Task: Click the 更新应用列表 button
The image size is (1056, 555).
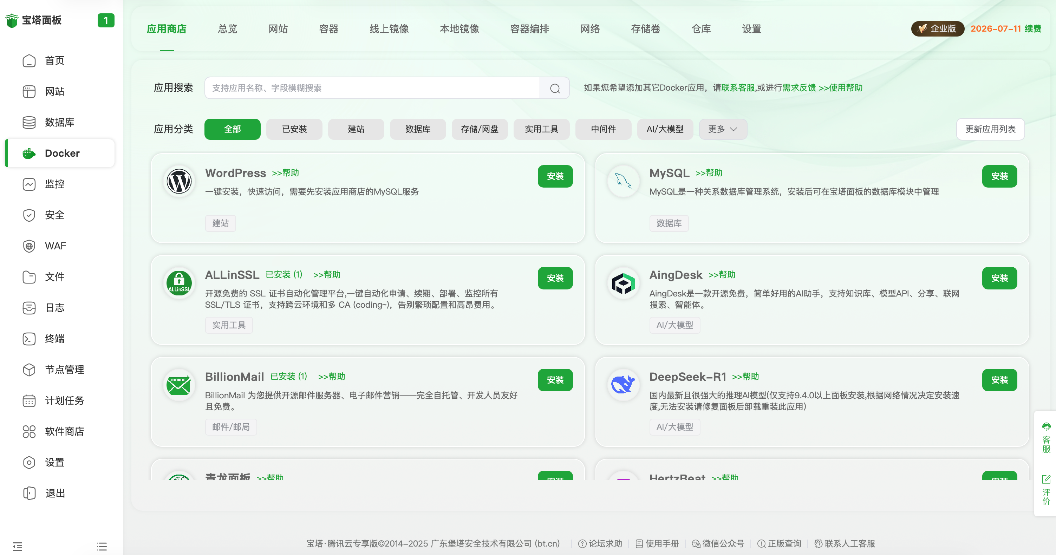Action: (990, 129)
